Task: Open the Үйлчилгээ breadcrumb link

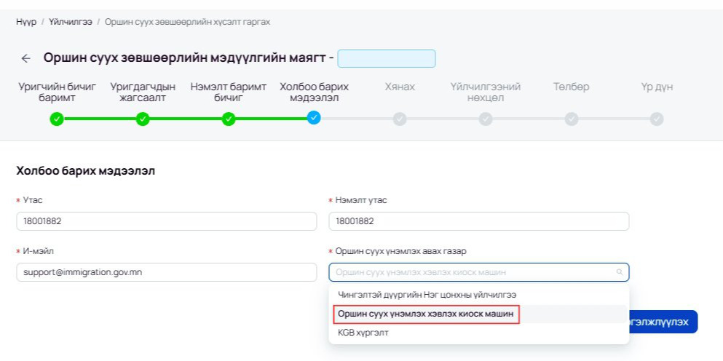Action: (71, 22)
